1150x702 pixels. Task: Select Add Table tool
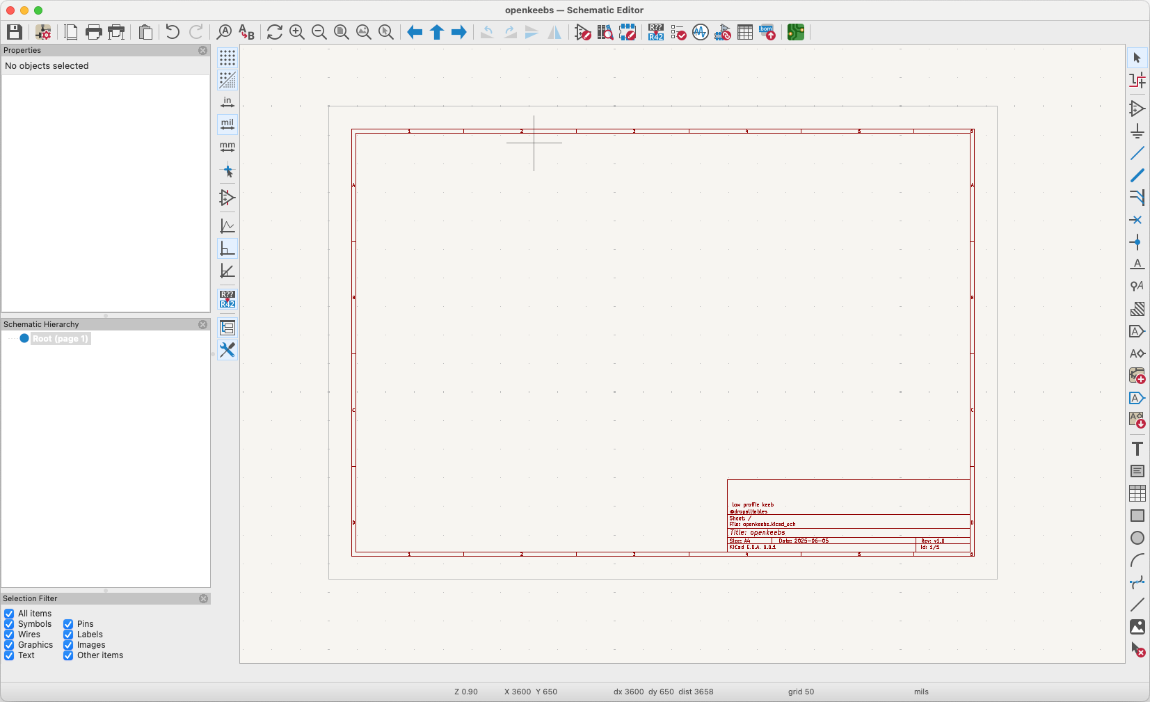pyautogui.click(x=1137, y=493)
